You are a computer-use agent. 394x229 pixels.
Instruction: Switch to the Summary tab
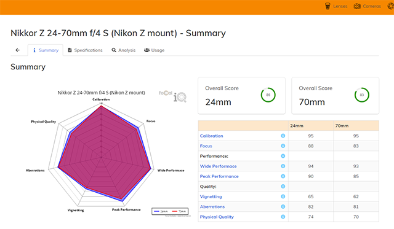coord(46,50)
